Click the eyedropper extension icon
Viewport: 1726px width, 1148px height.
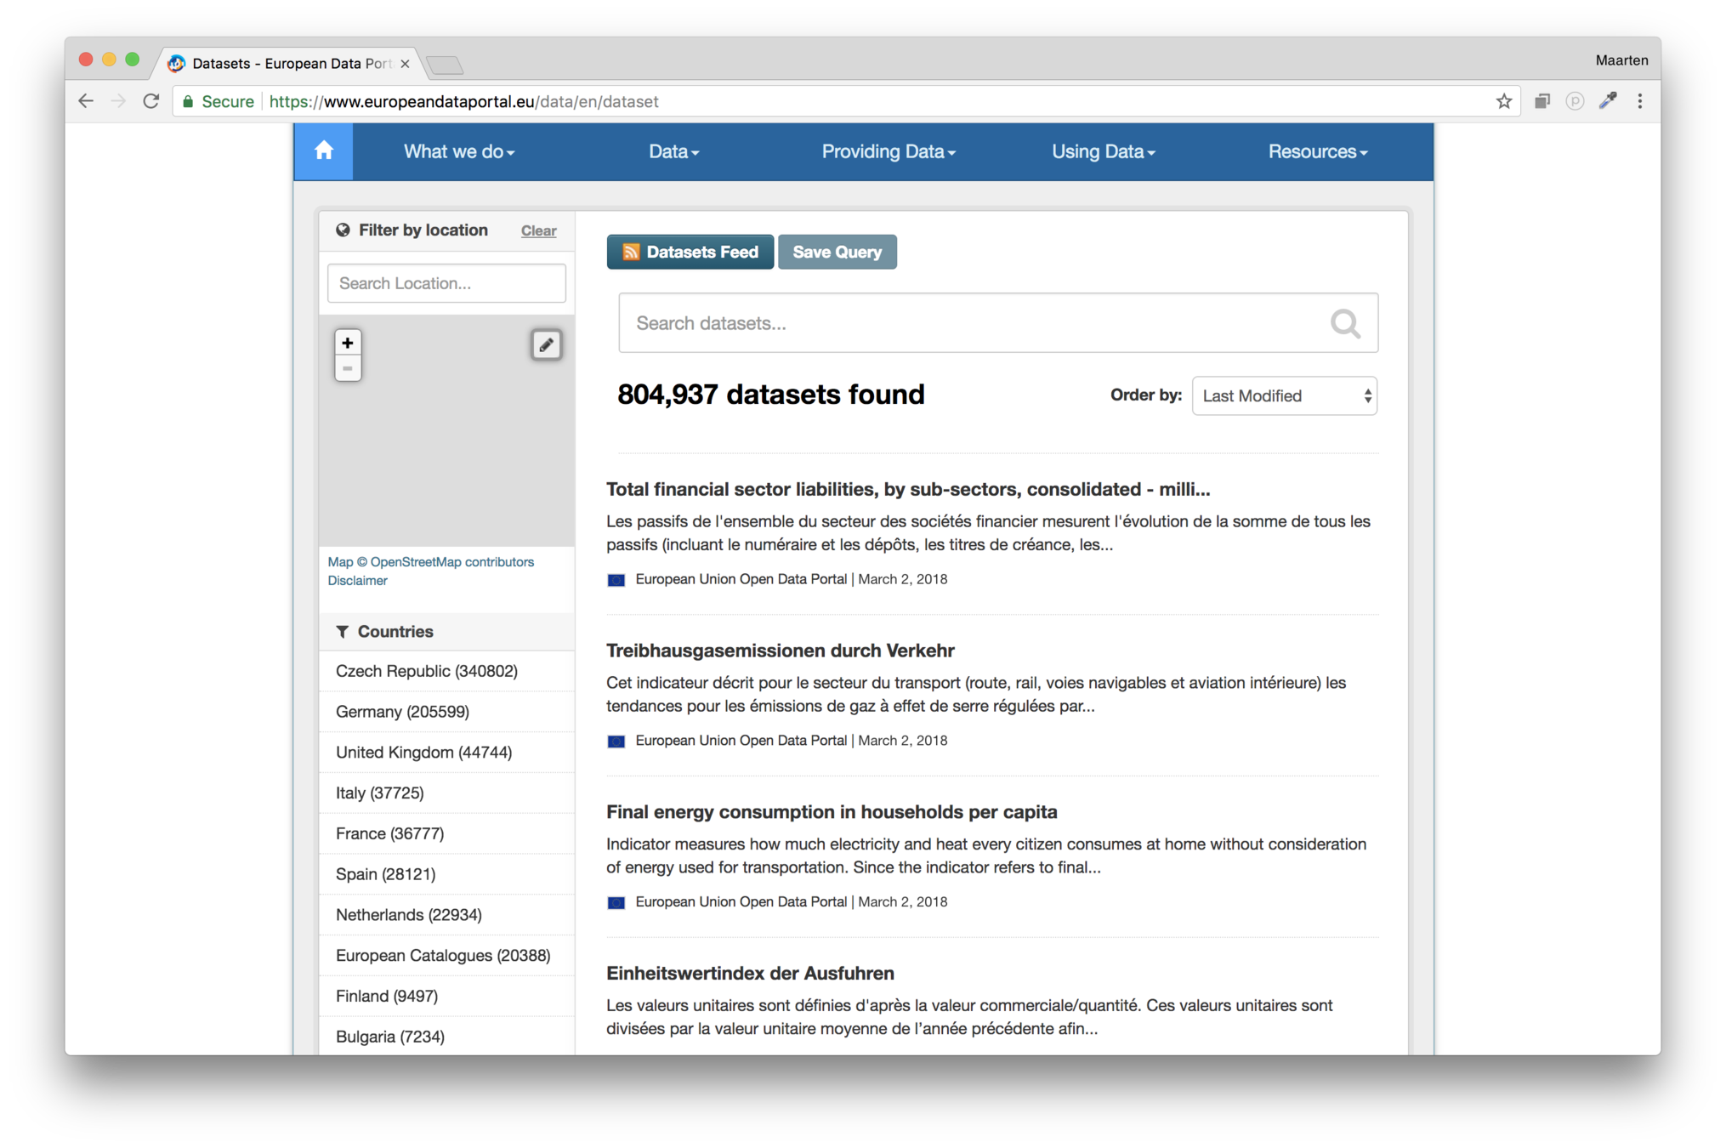point(1607,101)
